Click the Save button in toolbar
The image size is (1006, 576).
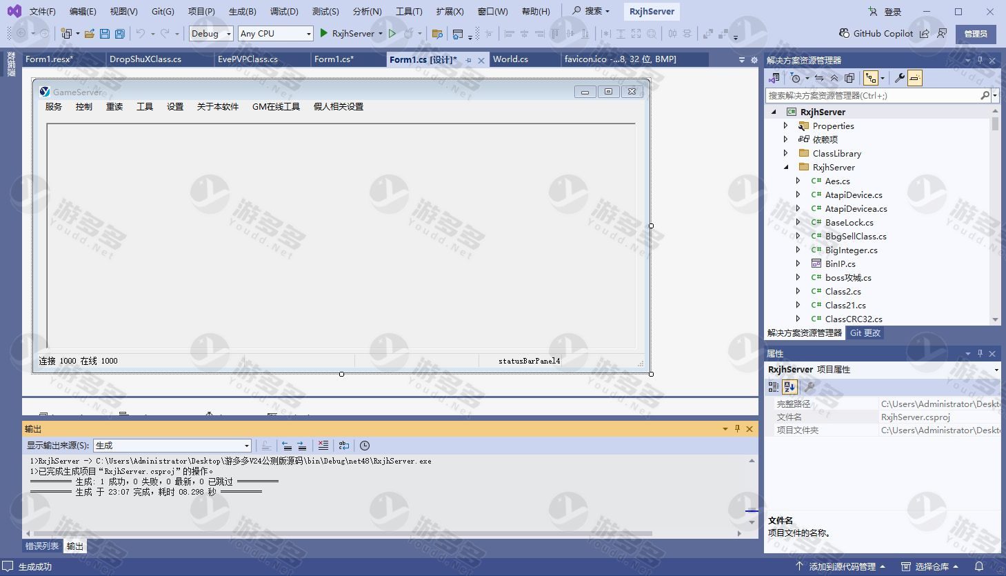click(x=105, y=33)
